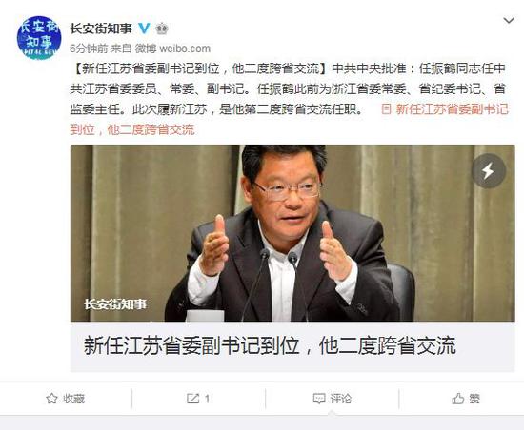Click the blue verified V badge
The width and height of the screenshot is (524, 430).
pyautogui.click(x=144, y=29)
